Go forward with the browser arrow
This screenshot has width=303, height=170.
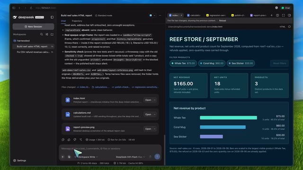coord(25,8)
